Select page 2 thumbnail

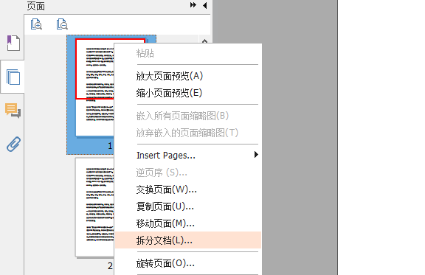click(x=94, y=207)
